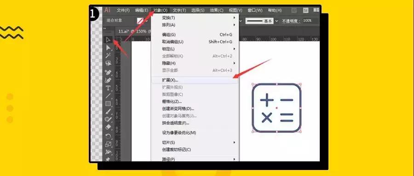
Task: Open the dropdown arrow left of stroke preview
Action: [241, 21]
